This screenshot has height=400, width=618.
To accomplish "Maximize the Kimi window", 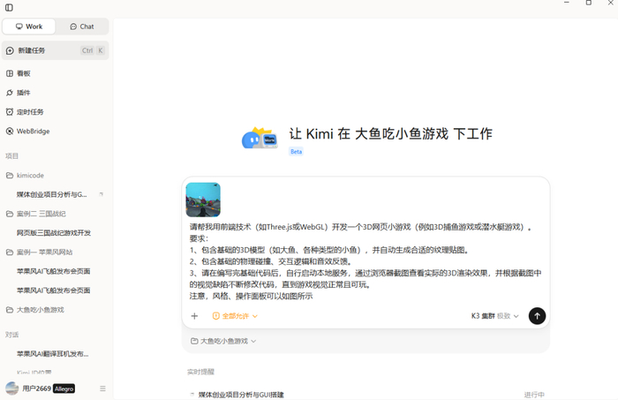I will [589, 3].
